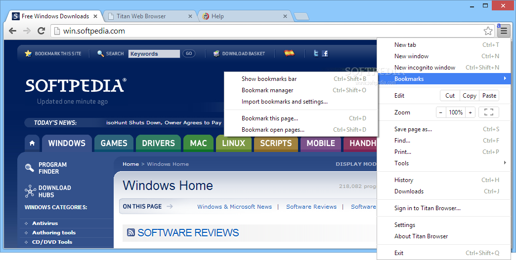
Task: Click the search magnifier icon on Softpedia bar
Action: coord(101,53)
